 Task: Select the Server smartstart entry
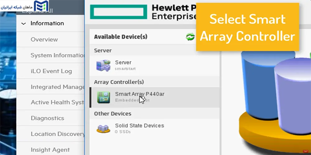pyautogui.click(x=154, y=65)
